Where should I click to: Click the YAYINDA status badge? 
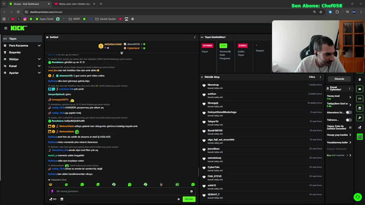coord(207,46)
